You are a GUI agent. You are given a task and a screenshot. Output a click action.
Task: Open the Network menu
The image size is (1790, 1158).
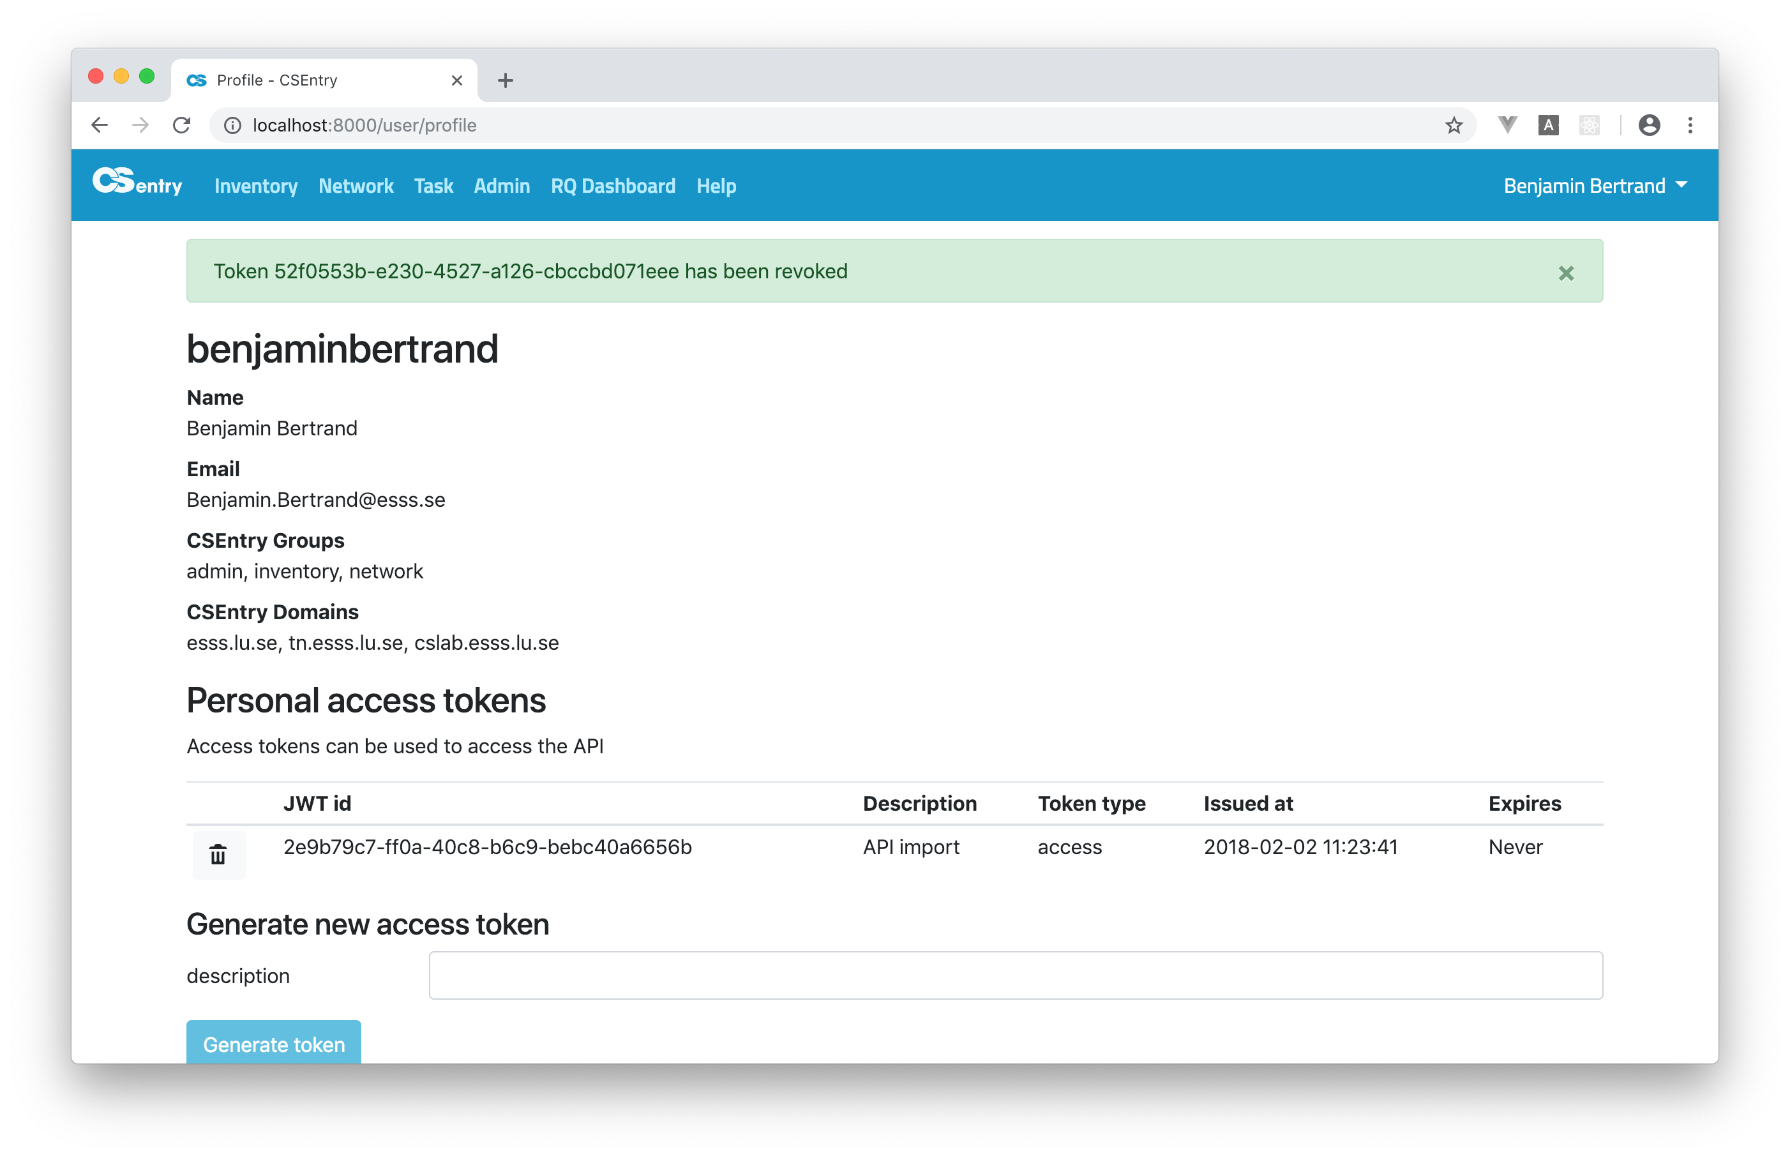356,186
